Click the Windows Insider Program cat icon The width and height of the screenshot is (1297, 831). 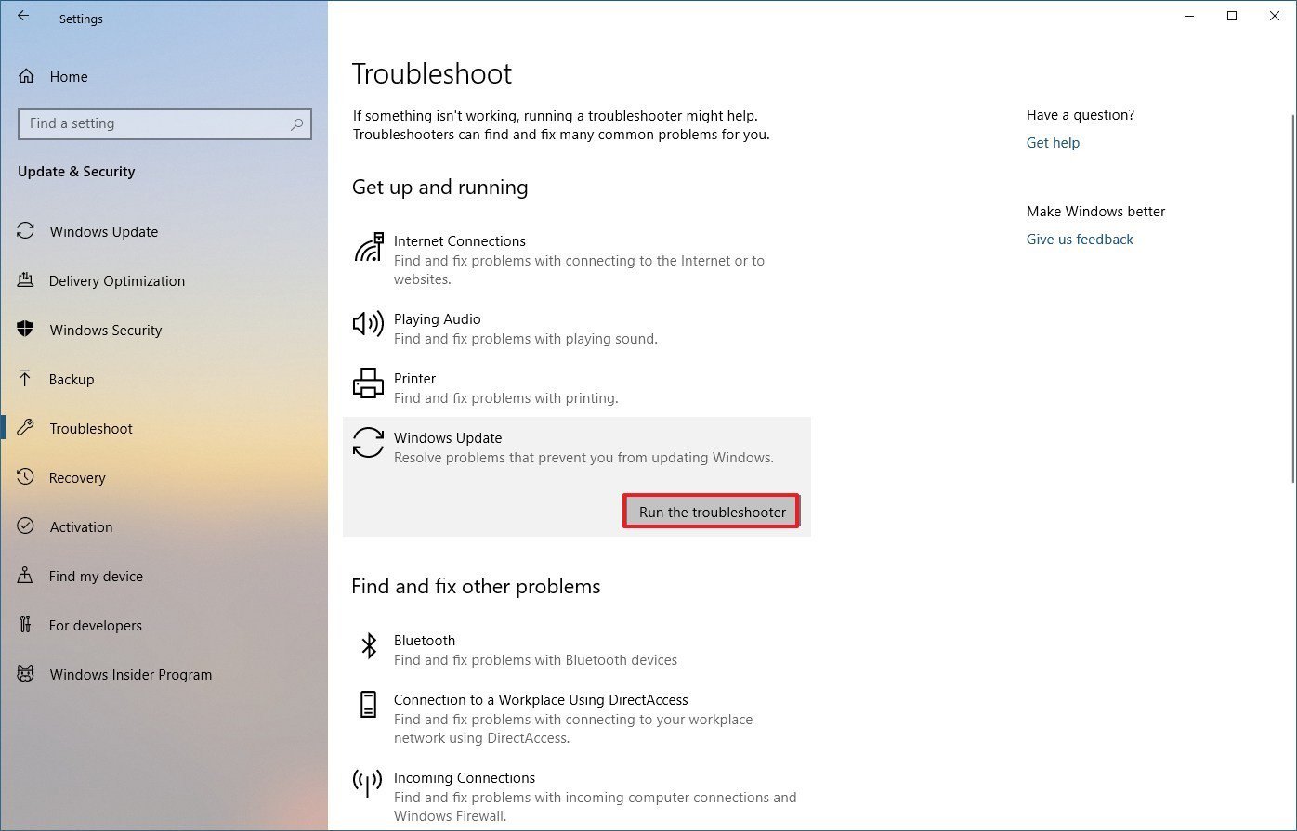pos(26,674)
